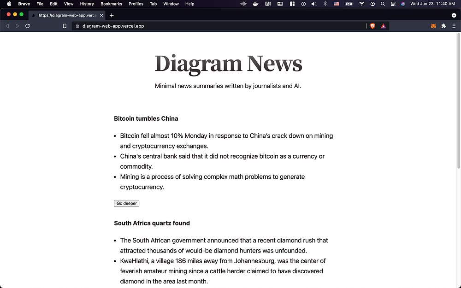Open the Docker whale menu bar icon
Image resolution: width=461 pixels, height=288 pixels.
pyautogui.click(x=256, y=4)
